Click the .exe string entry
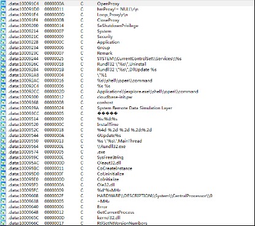Screen dimensions: 255x226 point(101,152)
